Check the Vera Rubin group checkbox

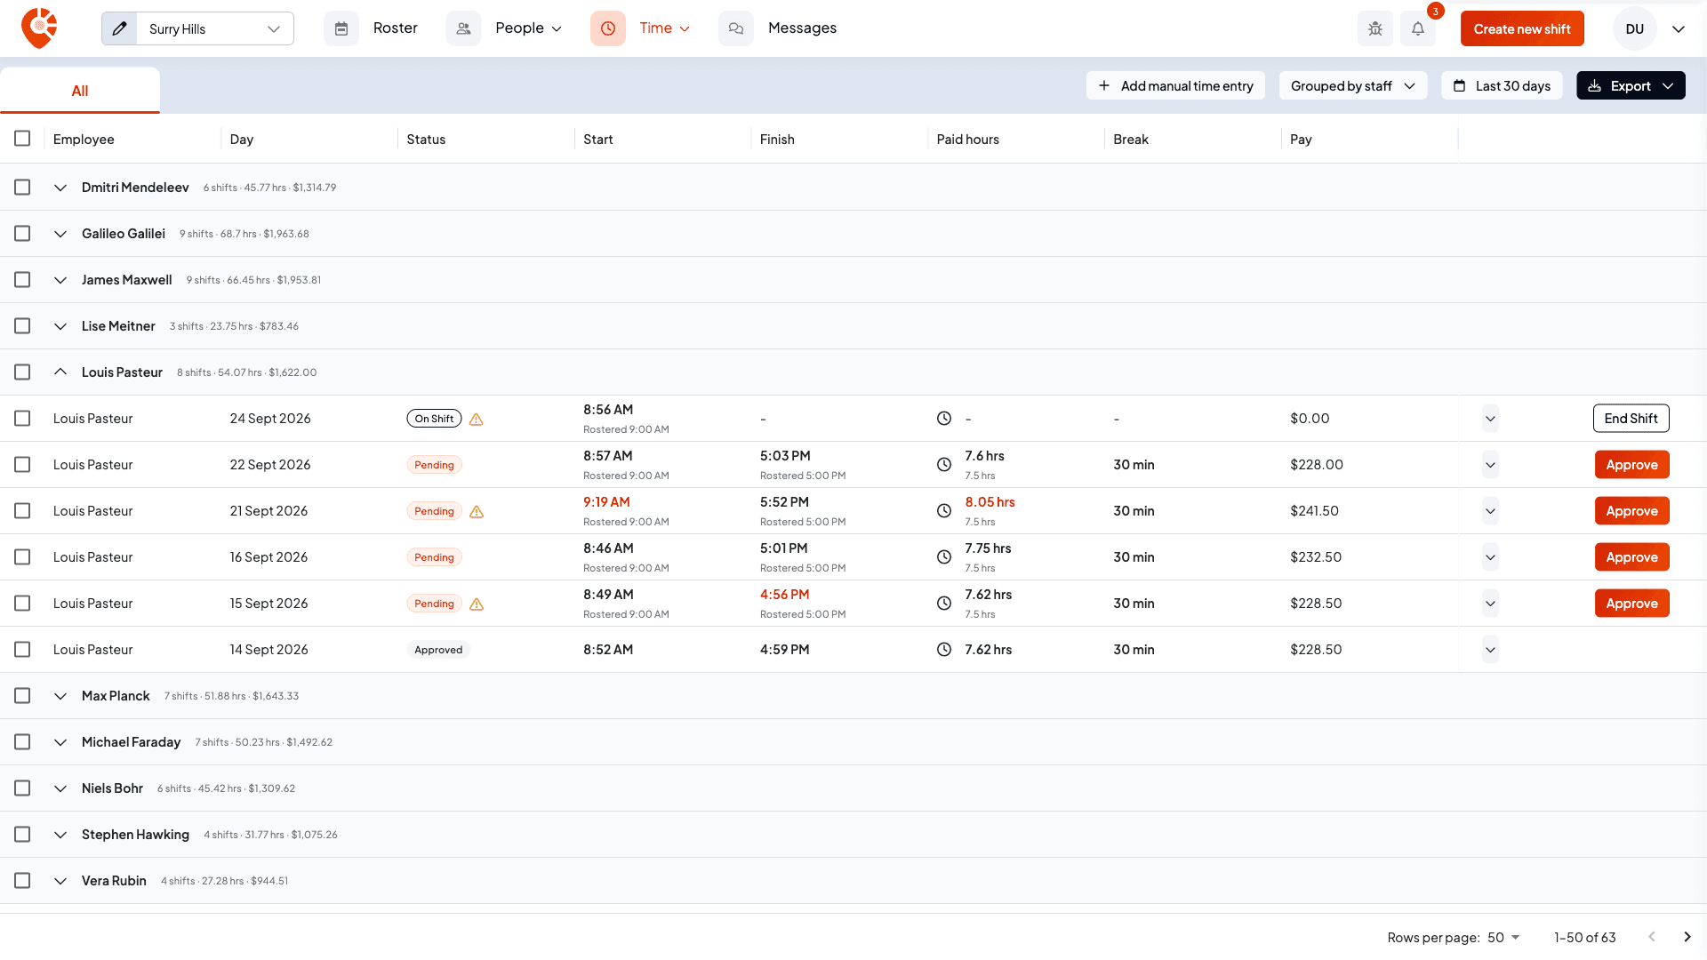pyautogui.click(x=22, y=881)
